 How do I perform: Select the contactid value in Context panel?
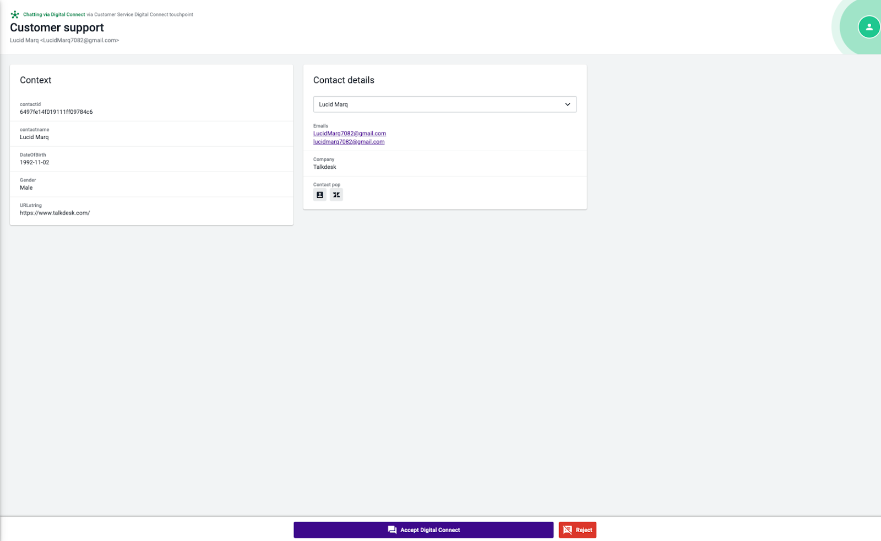pos(56,112)
